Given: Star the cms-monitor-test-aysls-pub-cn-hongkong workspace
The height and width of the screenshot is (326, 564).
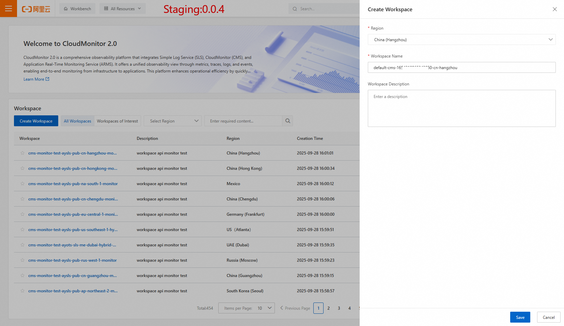Looking at the screenshot, I should (22, 168).
